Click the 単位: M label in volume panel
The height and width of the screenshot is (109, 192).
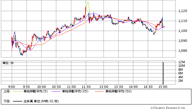point(8,63)
